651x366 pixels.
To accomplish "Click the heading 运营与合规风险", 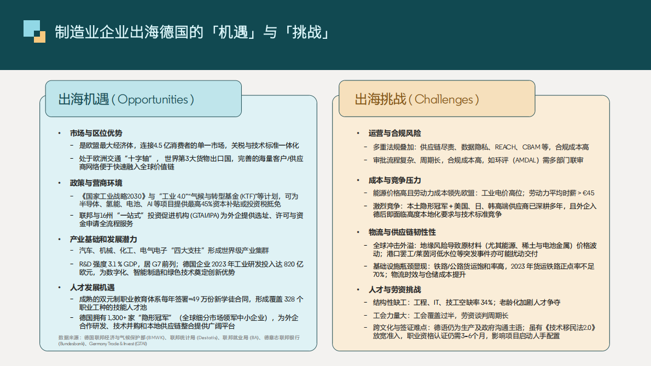I will click(395, 133).
